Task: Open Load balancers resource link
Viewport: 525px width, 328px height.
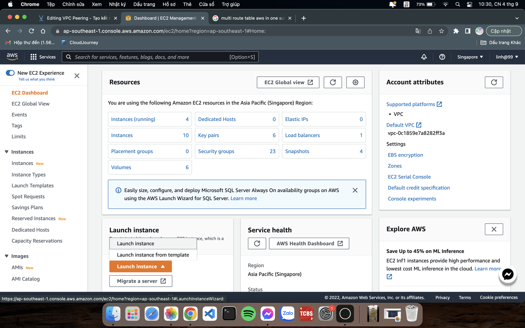Action: pyautogui.click(x=302, y=135)
